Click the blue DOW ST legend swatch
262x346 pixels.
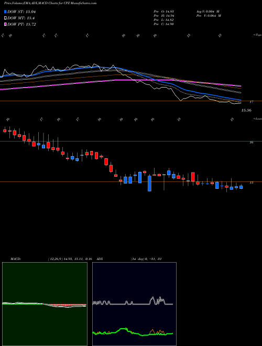(6, 12)
